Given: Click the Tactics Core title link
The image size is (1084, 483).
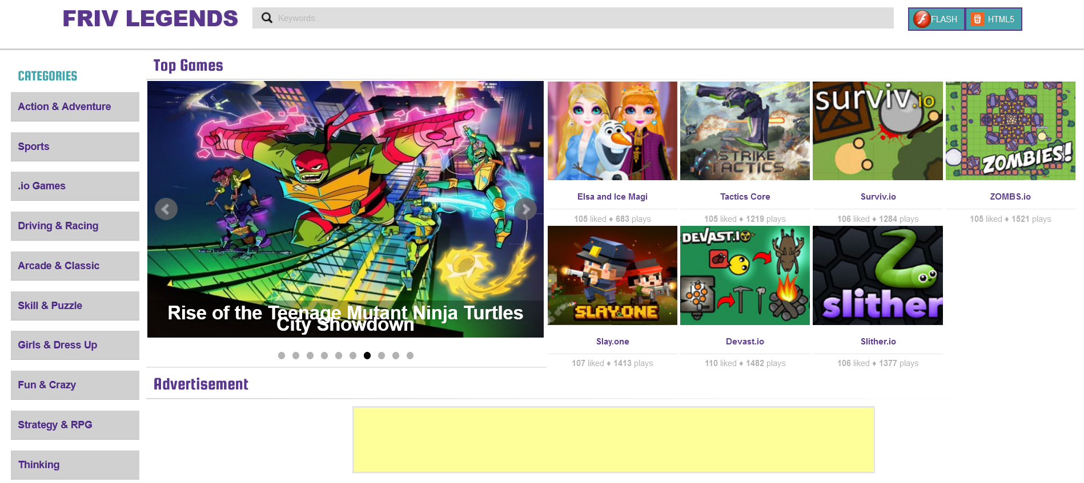Looking at the screenshot, I should (x=745, y=197).
